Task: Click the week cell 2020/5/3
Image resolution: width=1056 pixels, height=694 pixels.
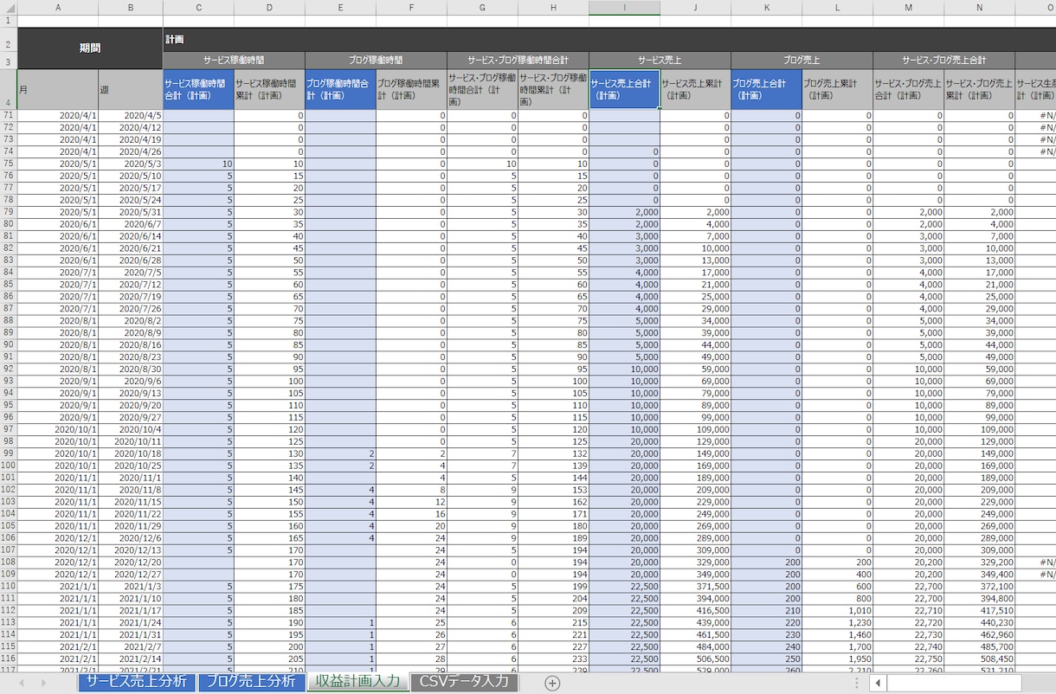Action: click(130, 164)
